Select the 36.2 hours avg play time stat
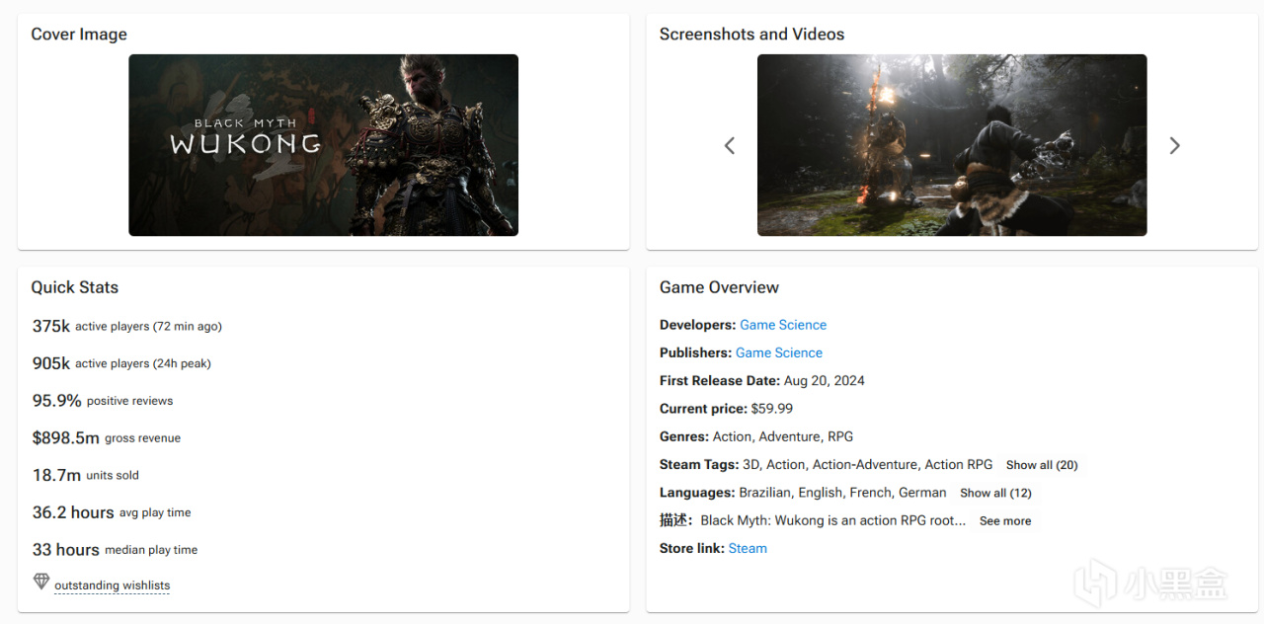The image size is (1264, 624). (112, 512)
